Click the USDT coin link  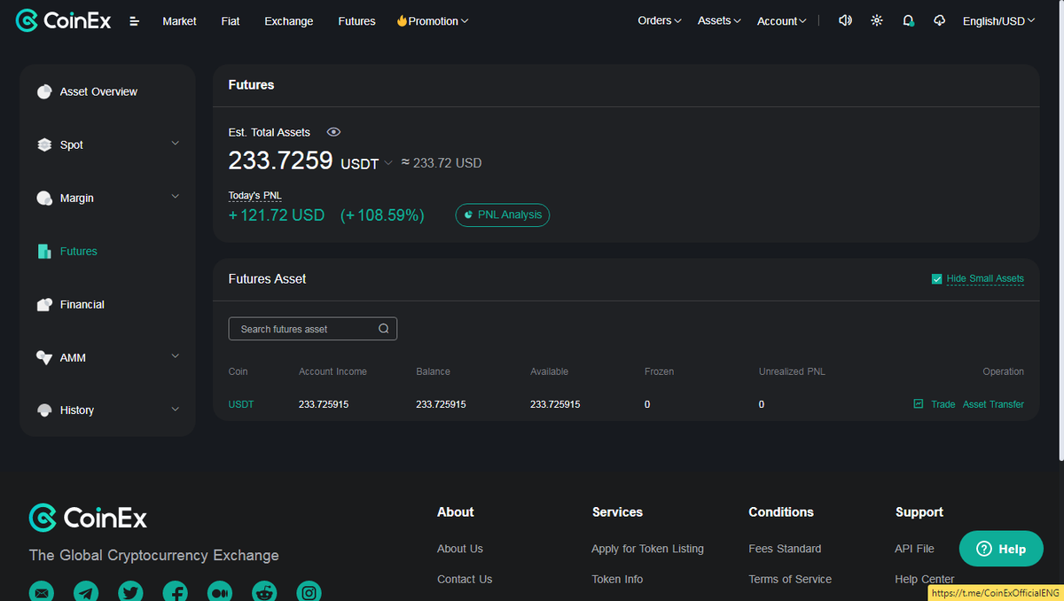[241, 404]
